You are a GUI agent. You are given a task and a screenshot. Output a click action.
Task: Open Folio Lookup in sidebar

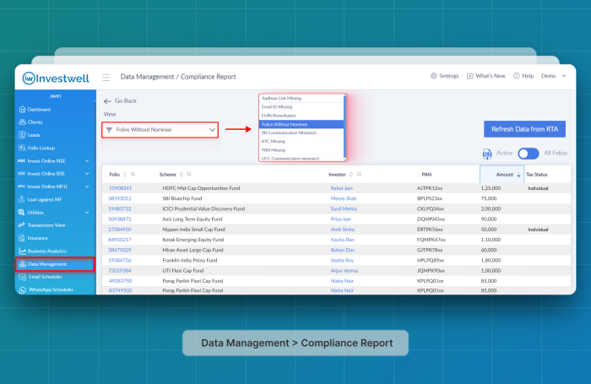41,148
